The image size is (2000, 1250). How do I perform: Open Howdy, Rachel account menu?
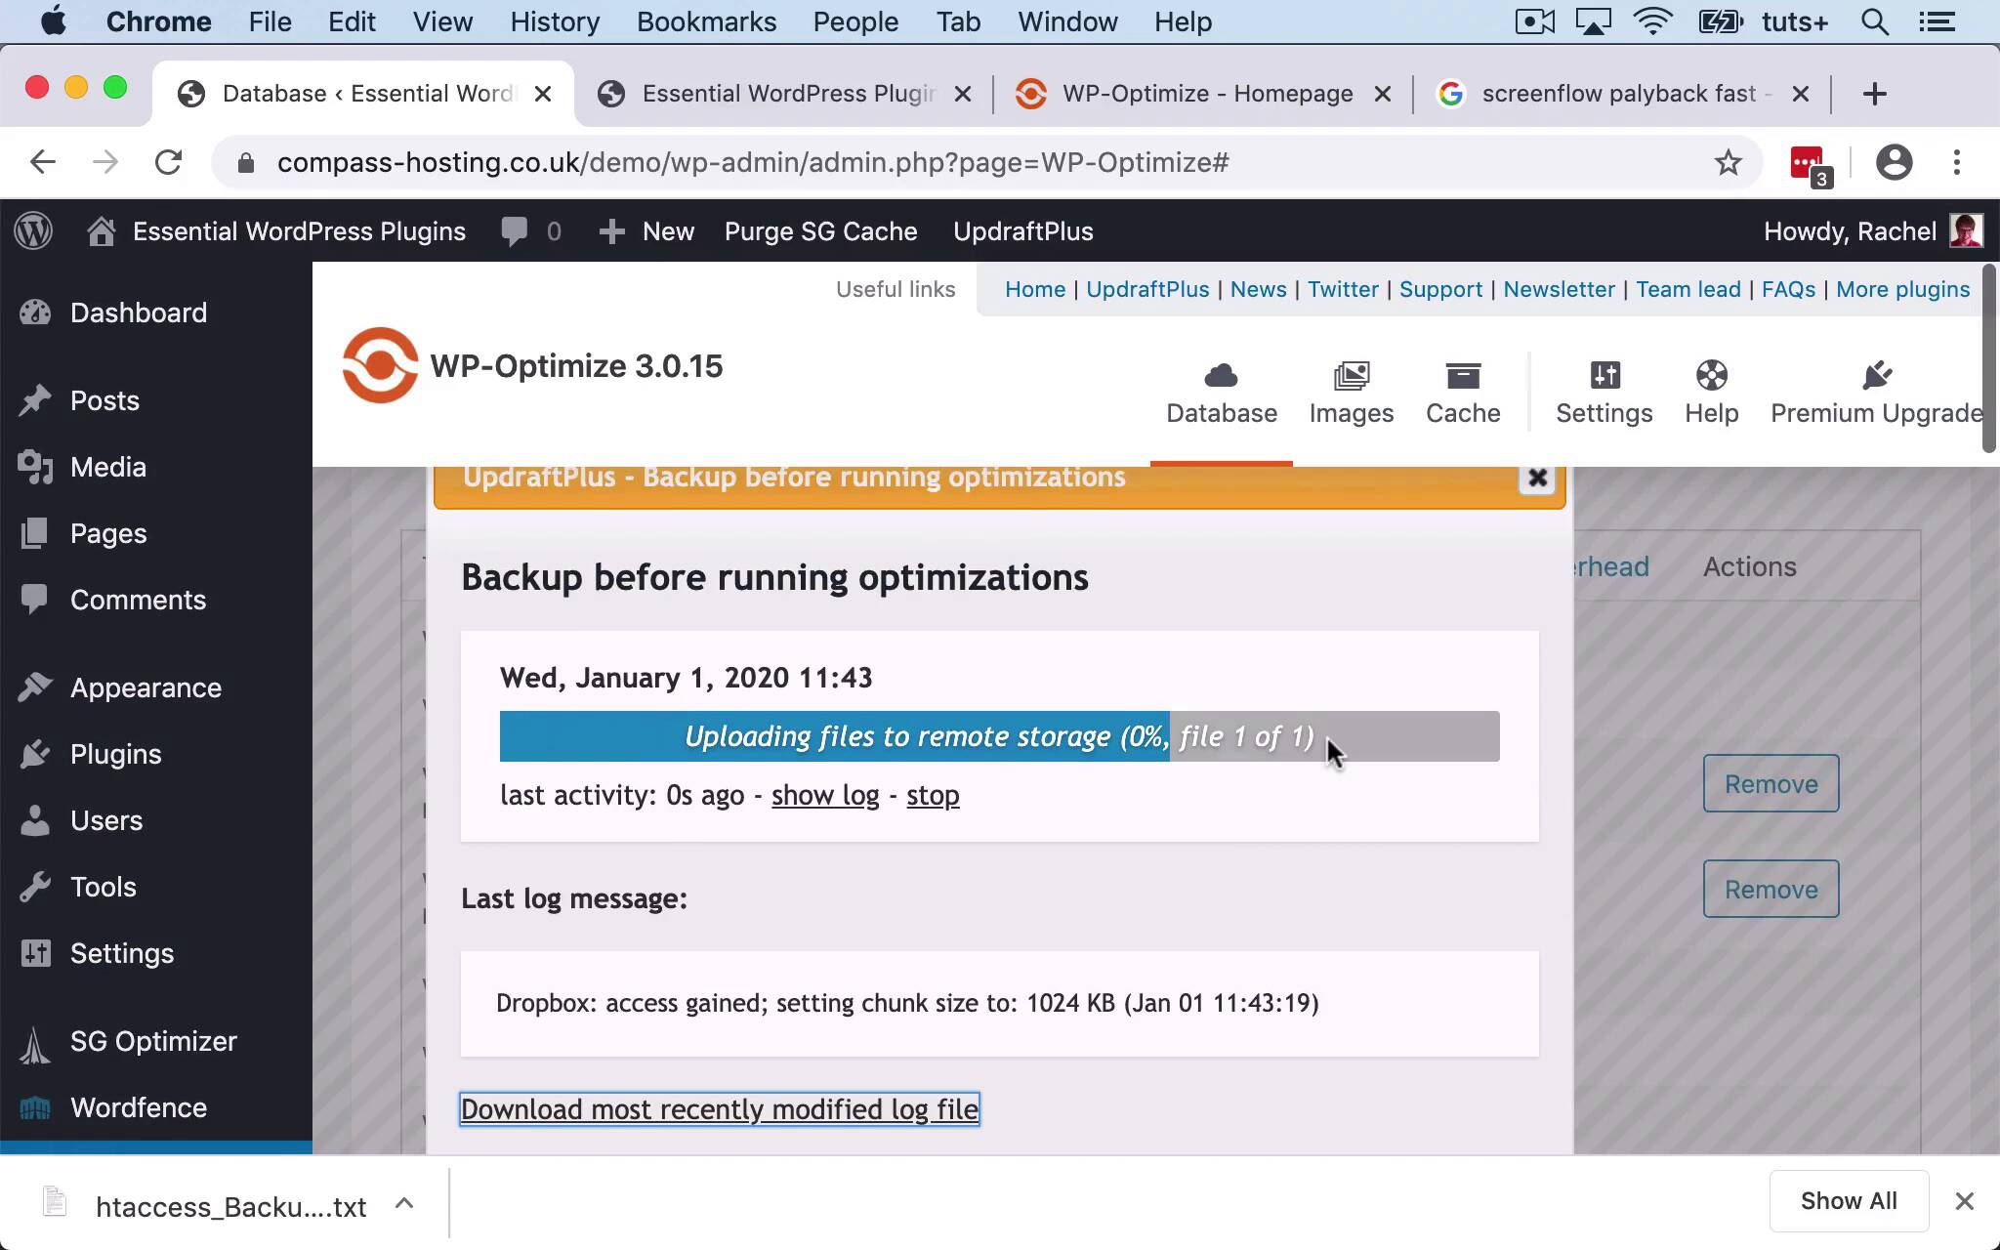pyautogui.click(x=1872, y=231)
